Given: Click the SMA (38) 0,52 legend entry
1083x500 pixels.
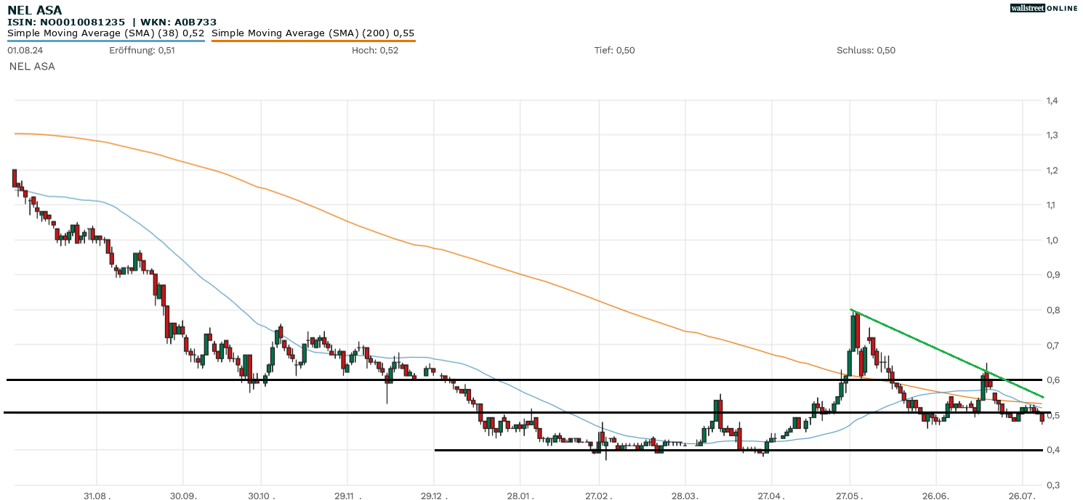Looking at the screenshot, I should pos(106,33).
